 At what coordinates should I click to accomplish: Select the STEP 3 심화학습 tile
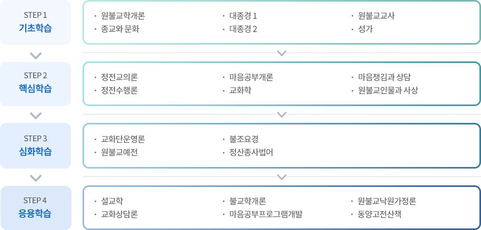[36, 146]
